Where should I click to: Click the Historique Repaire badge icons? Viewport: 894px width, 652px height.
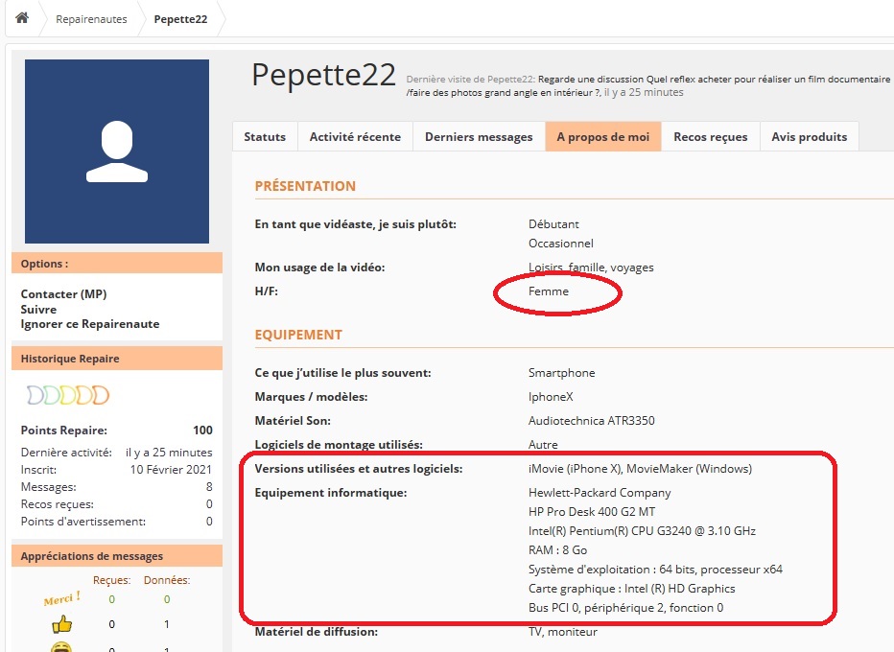pos(68,395)
